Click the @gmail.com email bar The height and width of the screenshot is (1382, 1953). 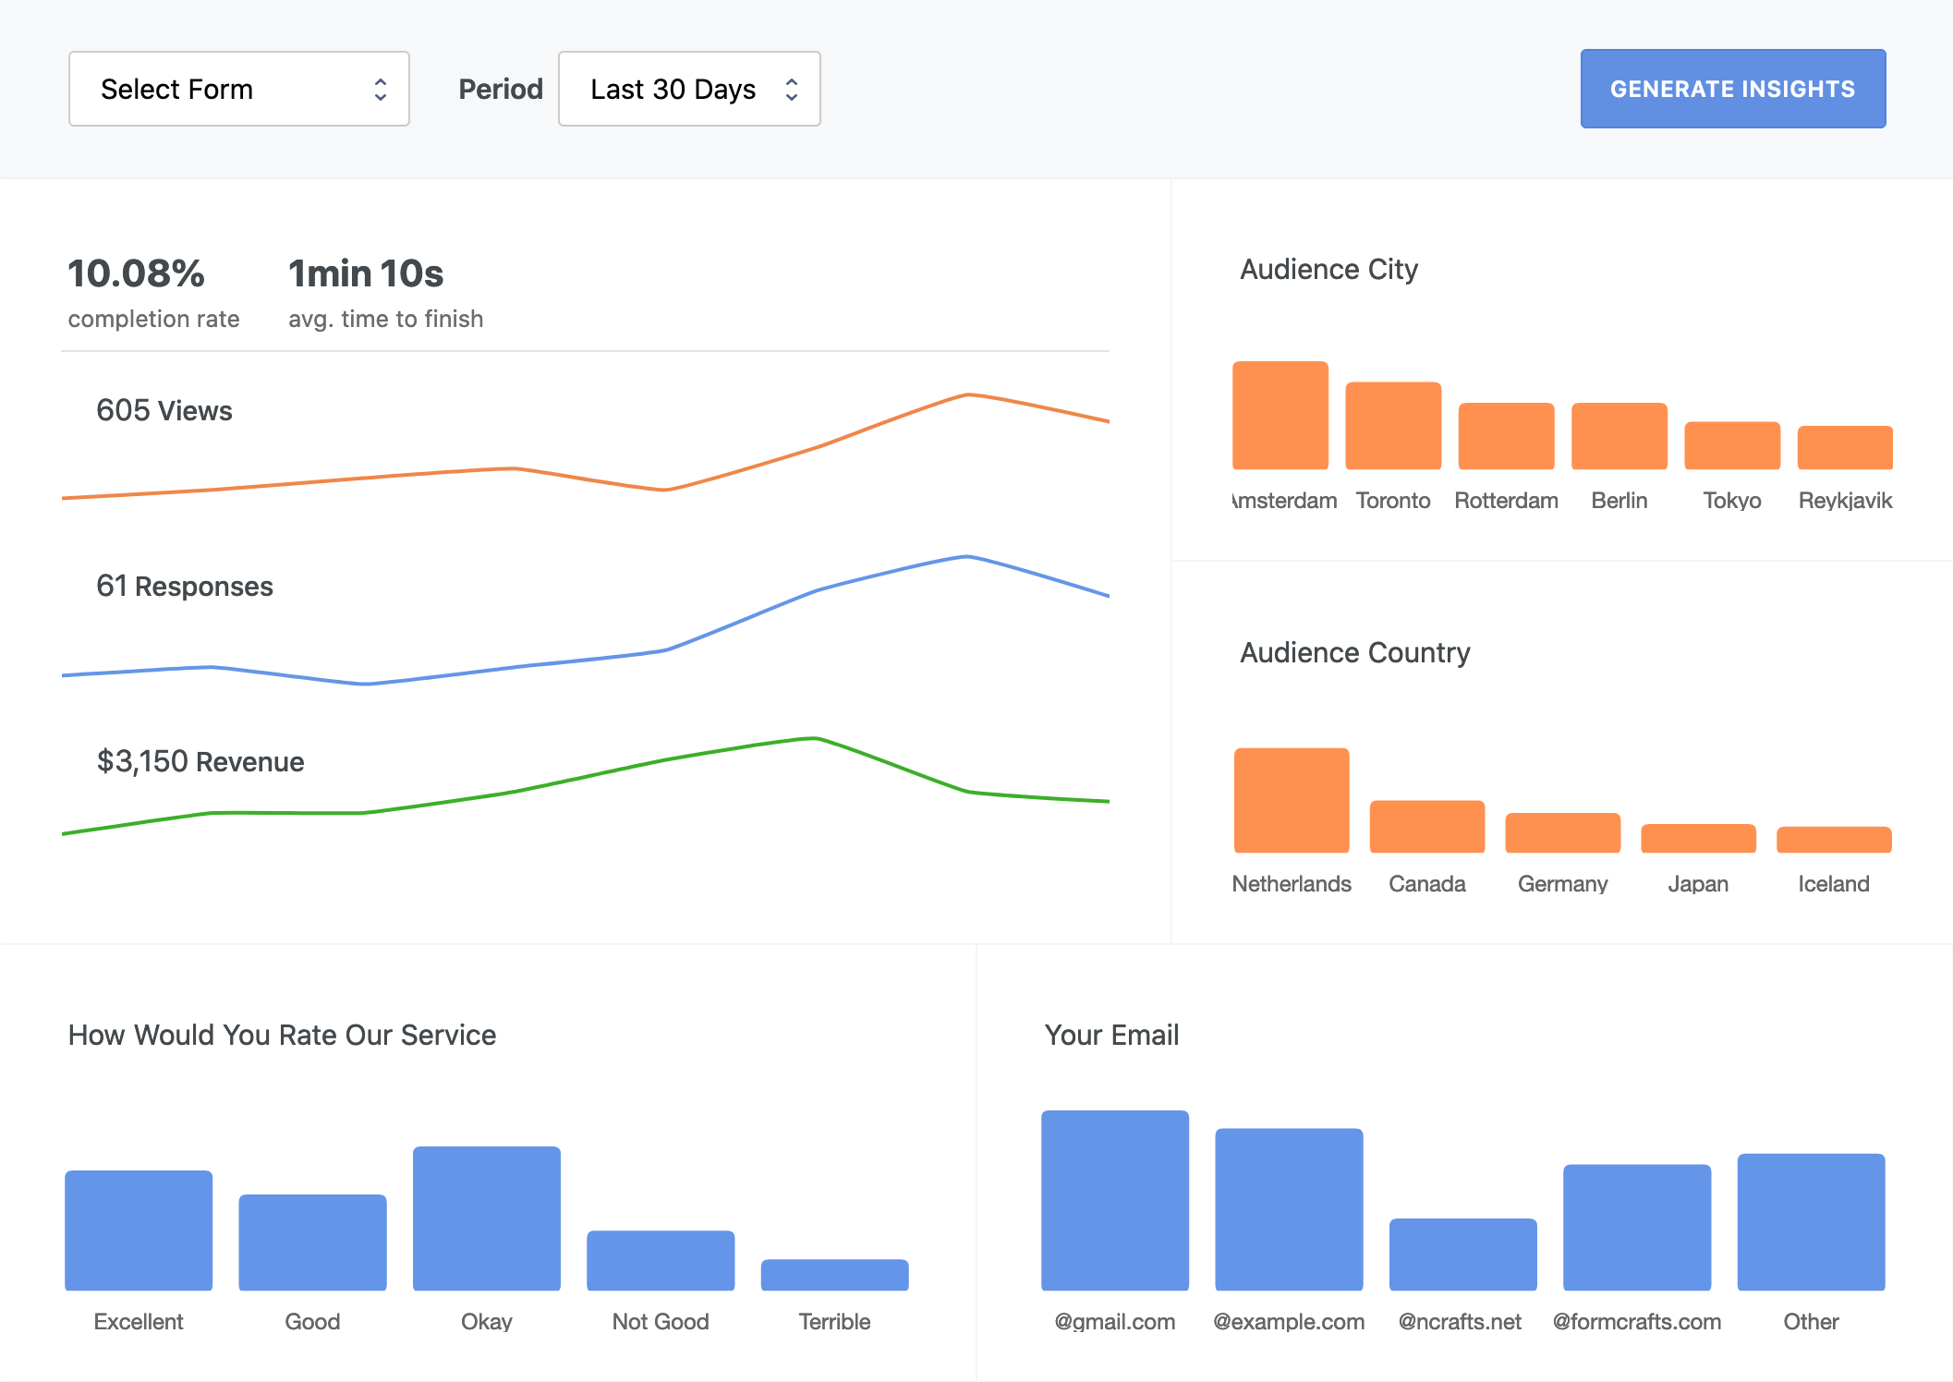point(1115,1201)
